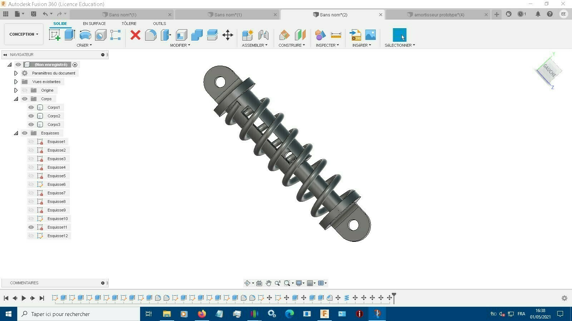The width and height of the screenshot is (572, 321).
Task: Toggle visibility of the Esquisses folder
Action: (x=25, y=133)
